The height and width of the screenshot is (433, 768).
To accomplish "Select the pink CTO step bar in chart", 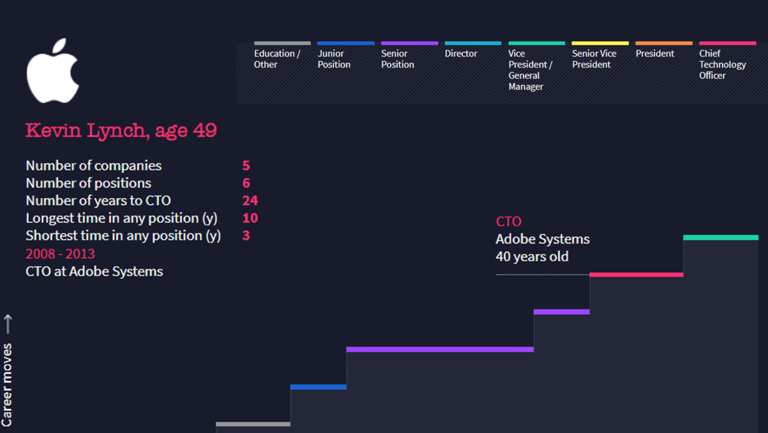I will coord(637,275).
